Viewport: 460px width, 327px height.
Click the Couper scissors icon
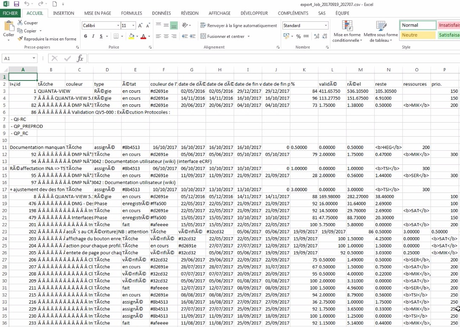click(x=20, y=23)
